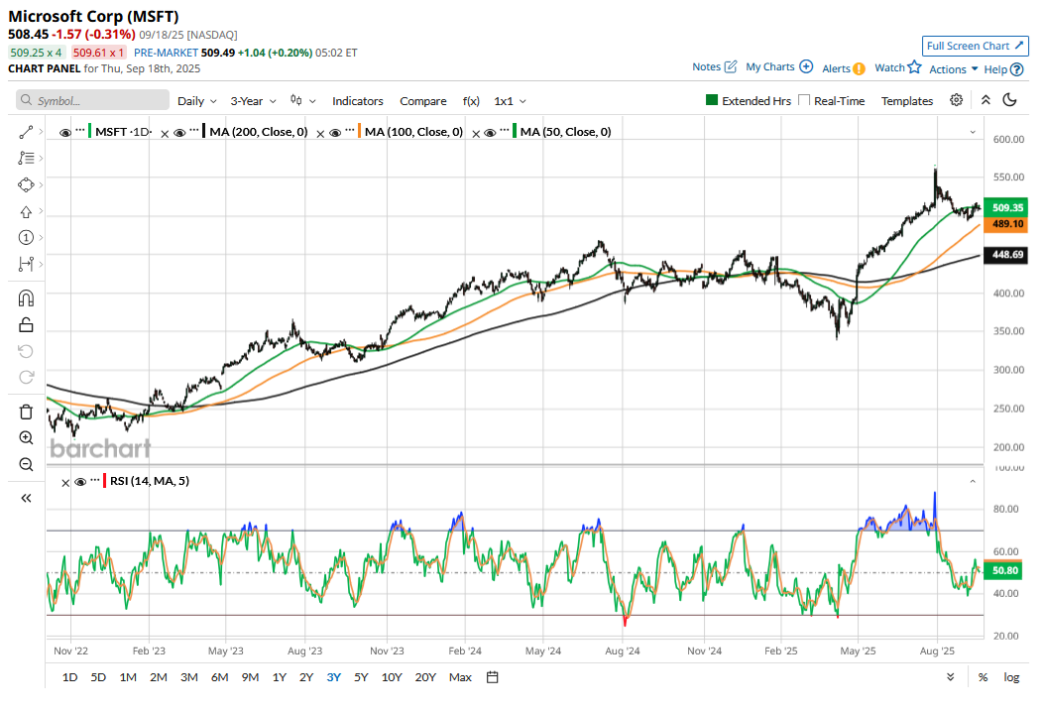Image resolution: width=1042 pixels, height=710 pixels.
Task: Open the f(x) expressions menu
Action: point(471,101)
